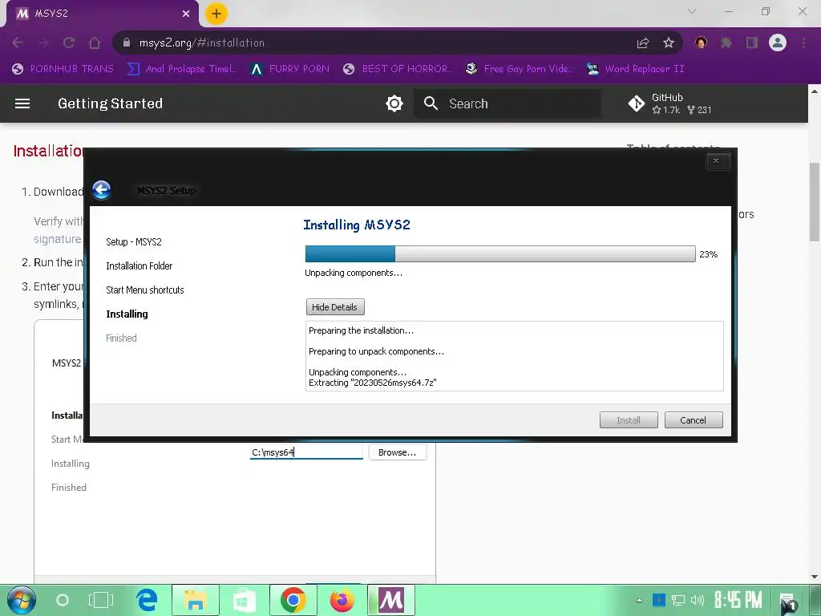Select Start Menu shortcuts step
The height and width of the screenshot is (616, 821).
(145, 290)
